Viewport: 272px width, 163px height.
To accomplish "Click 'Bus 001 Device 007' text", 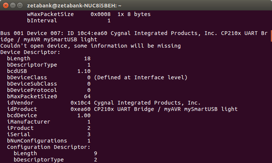I will tap(30, 33).
